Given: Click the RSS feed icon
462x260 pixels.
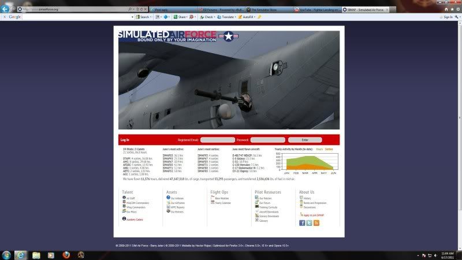Looking at the screenshot, I should (x=316, y=223).
